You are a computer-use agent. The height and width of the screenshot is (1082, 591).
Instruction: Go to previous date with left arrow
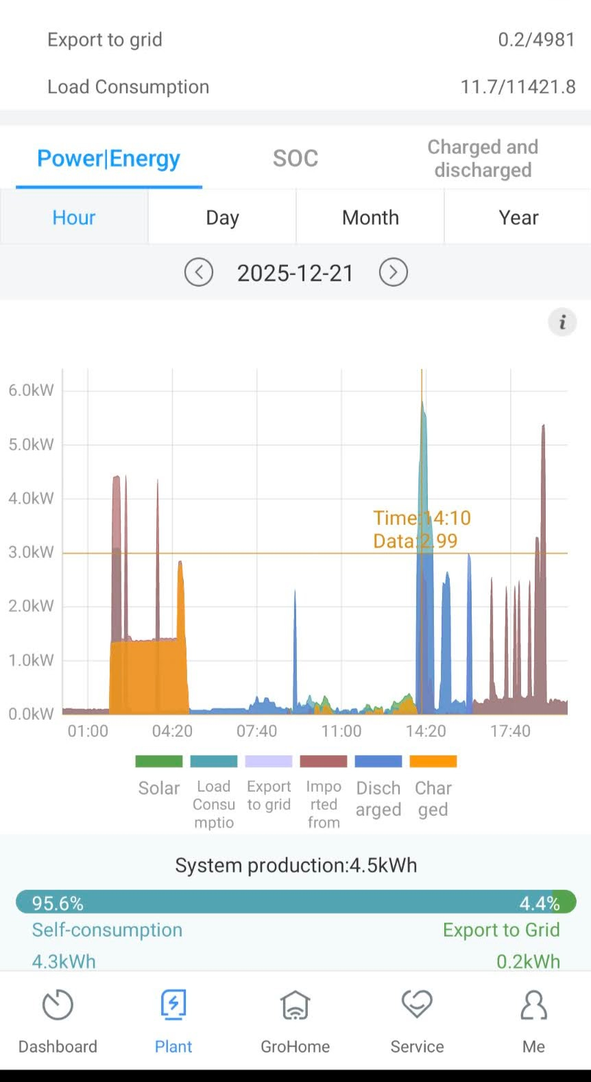click(199, 272)
